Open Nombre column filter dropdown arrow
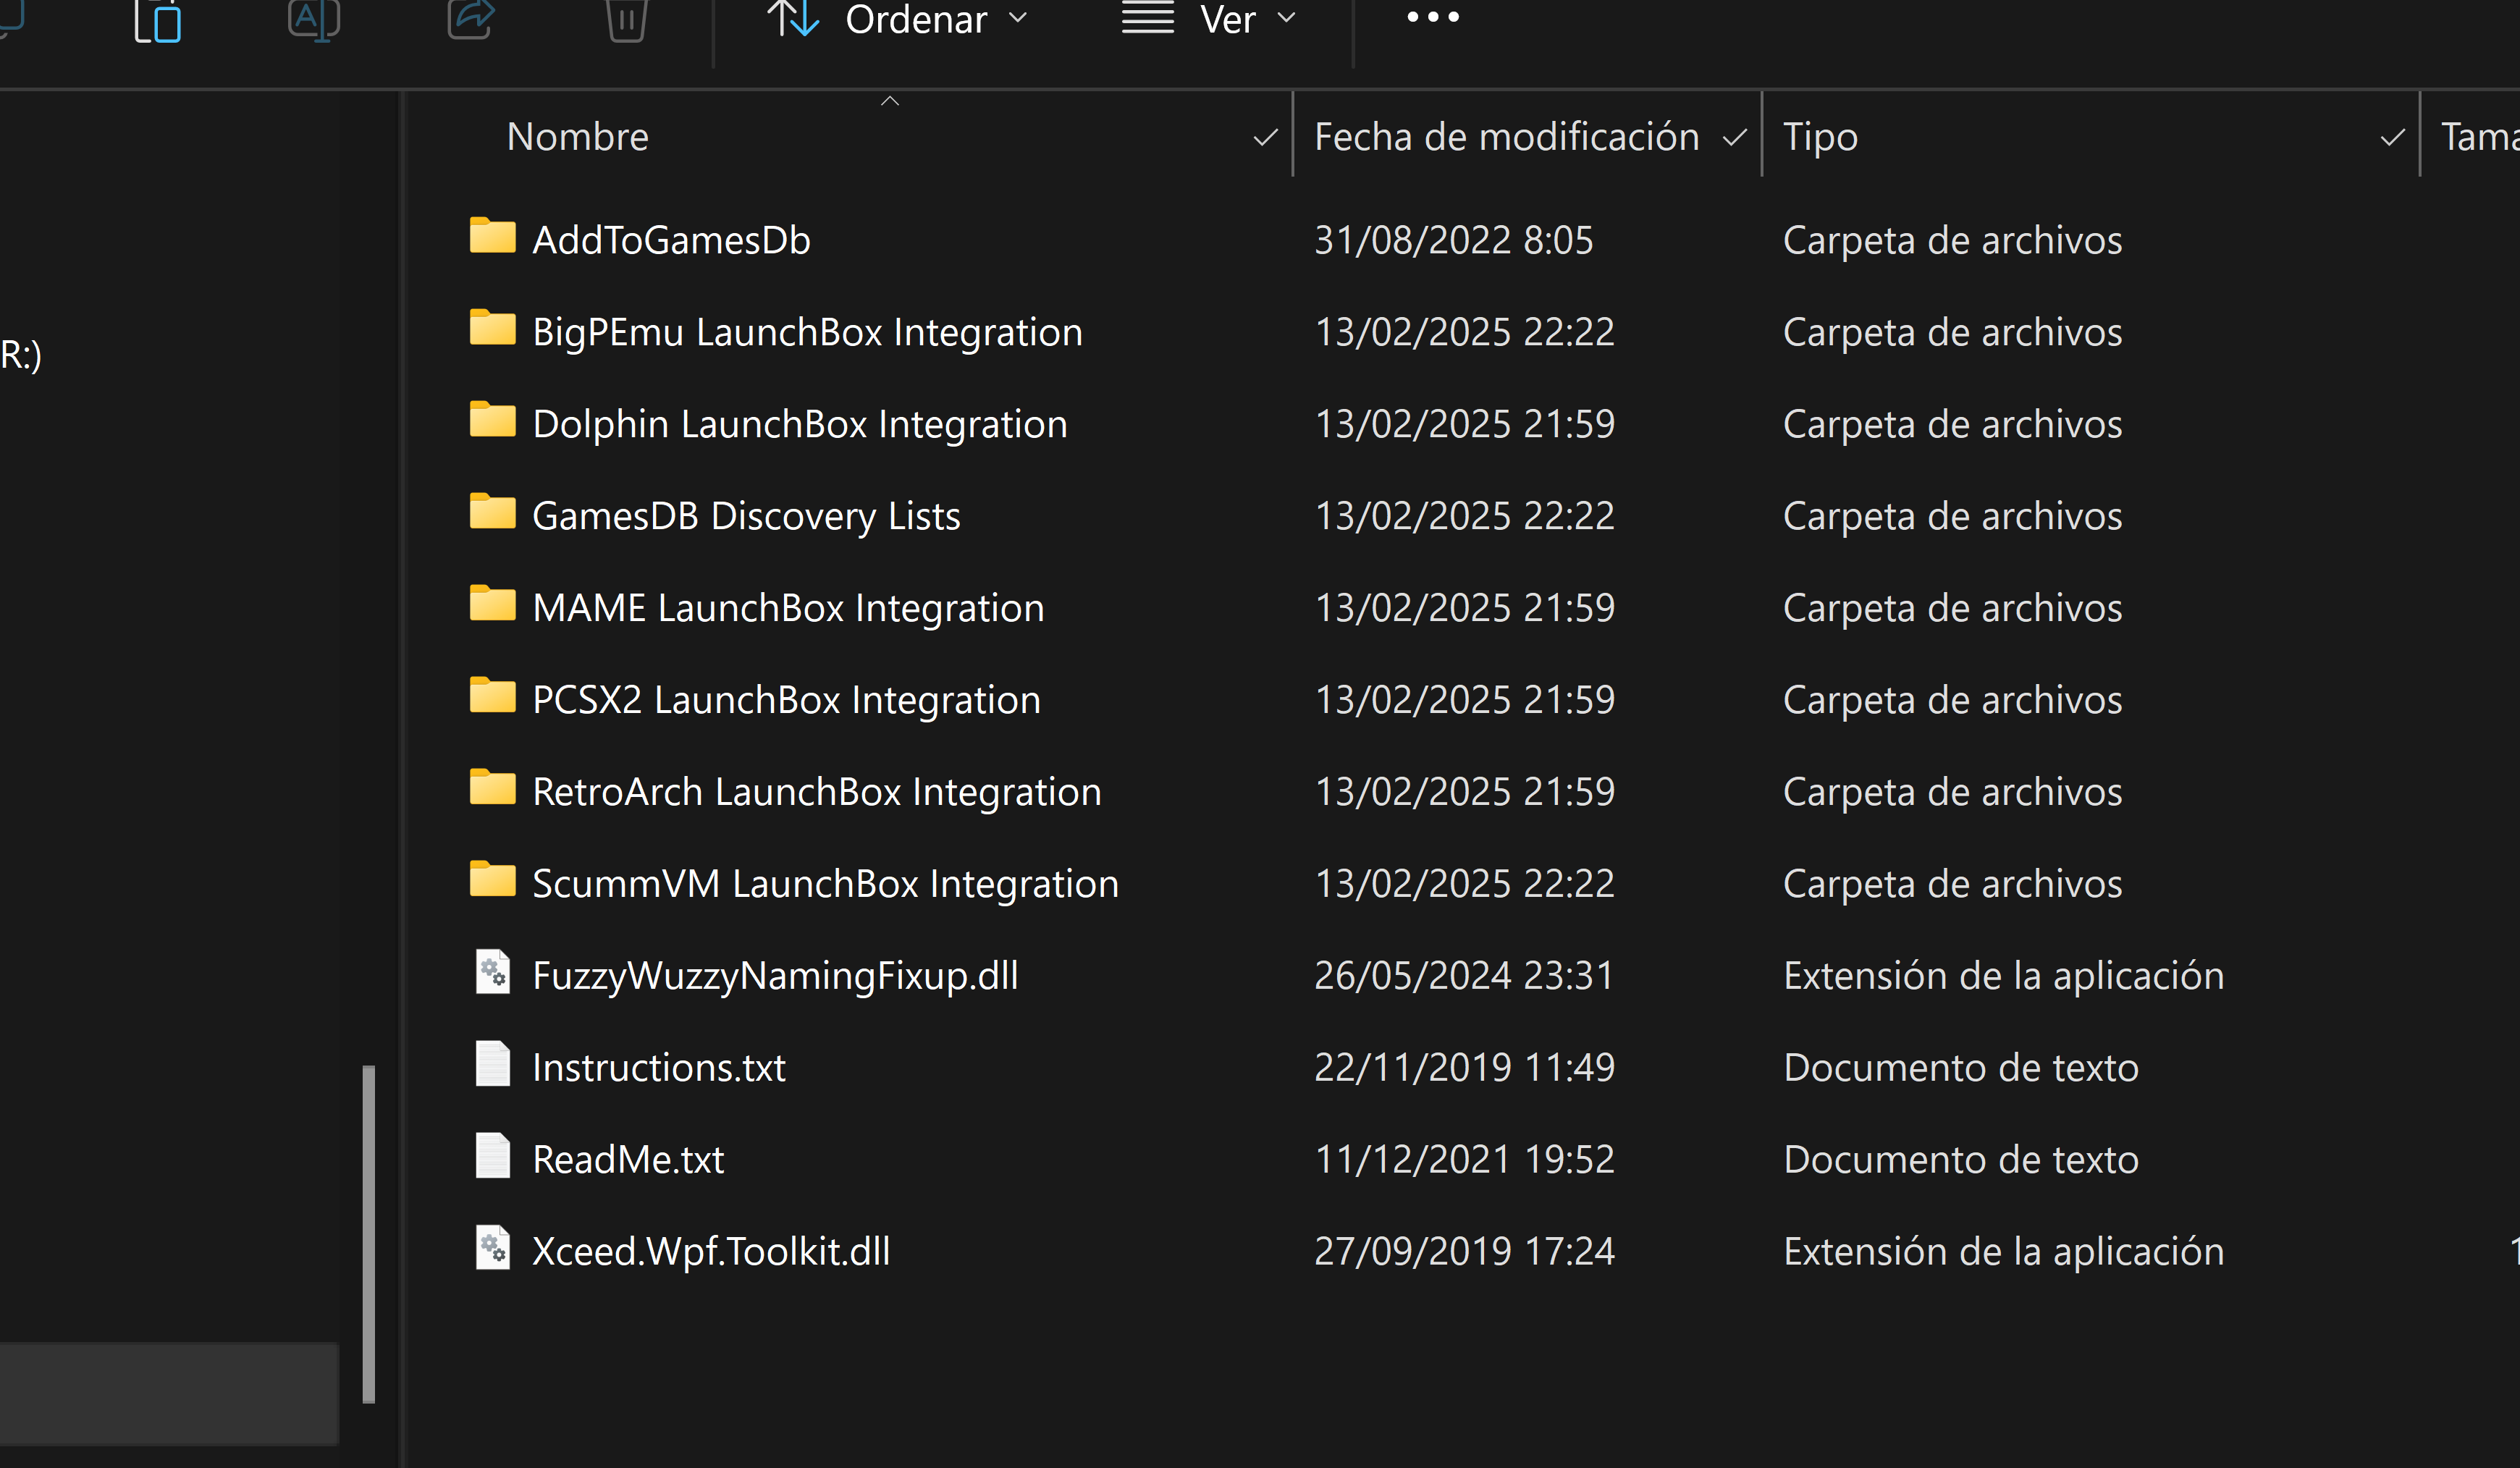The width and height of the screenshot is (2520, 1468). click(x=1265, y=138)
